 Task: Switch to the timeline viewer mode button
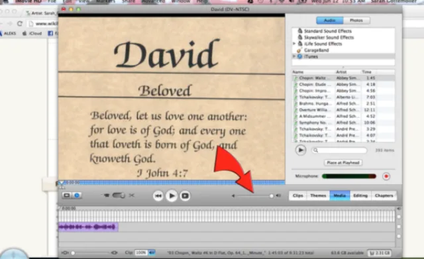(77, 195)
